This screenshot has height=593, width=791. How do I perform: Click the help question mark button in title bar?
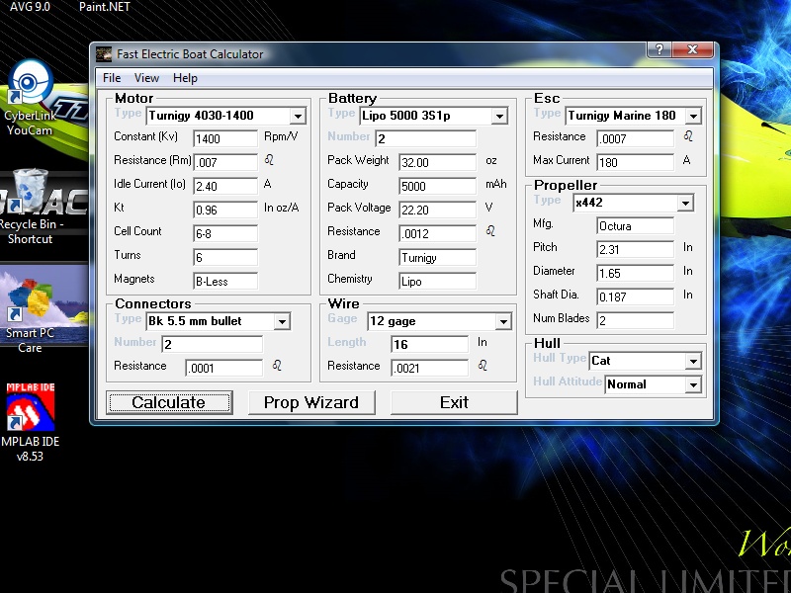659,50
